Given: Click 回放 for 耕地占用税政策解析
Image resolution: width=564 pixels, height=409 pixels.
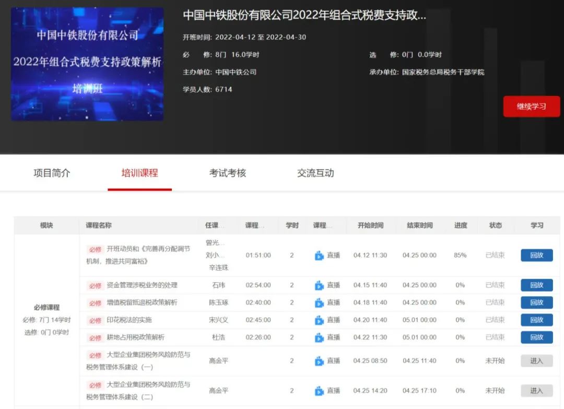Looking at the screenshot, I should click(536, 337).
